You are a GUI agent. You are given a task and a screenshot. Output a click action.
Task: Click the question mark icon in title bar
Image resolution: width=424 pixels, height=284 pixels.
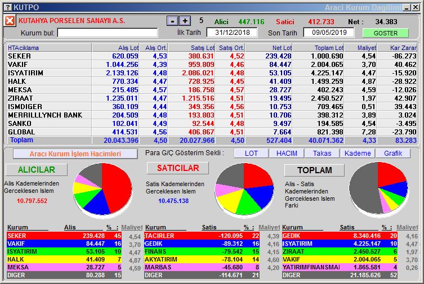8,7
